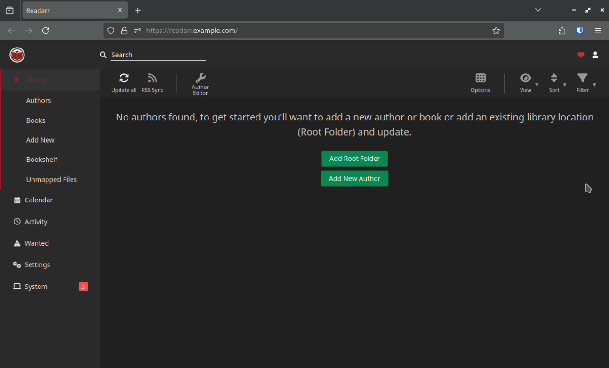
Task: Go to Calendar in the sidebar
Action: pyautogui.click(x=39, y=200)
